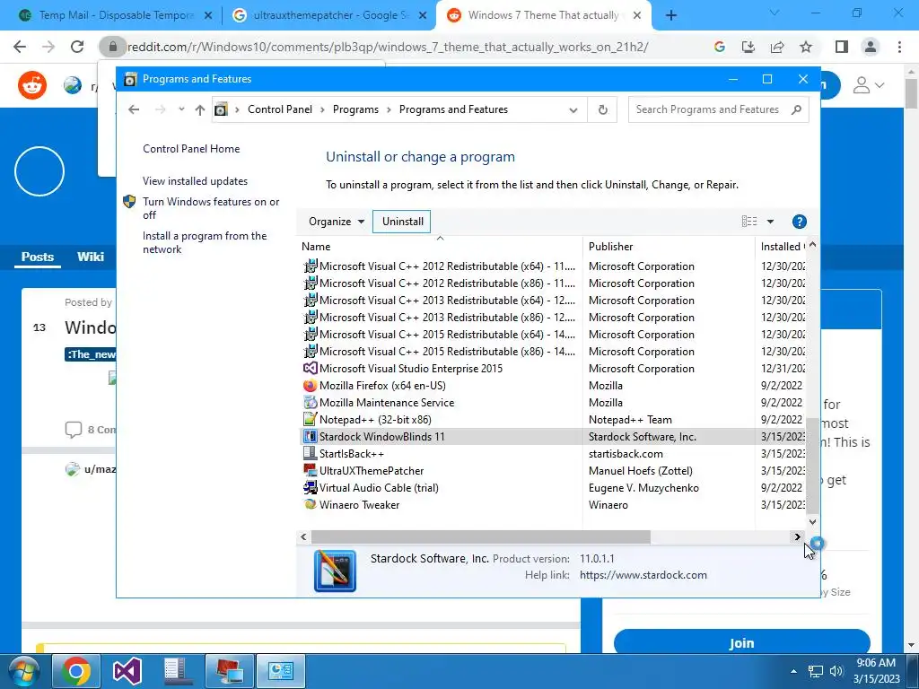Show hidden system tray icons

point(793,671)
